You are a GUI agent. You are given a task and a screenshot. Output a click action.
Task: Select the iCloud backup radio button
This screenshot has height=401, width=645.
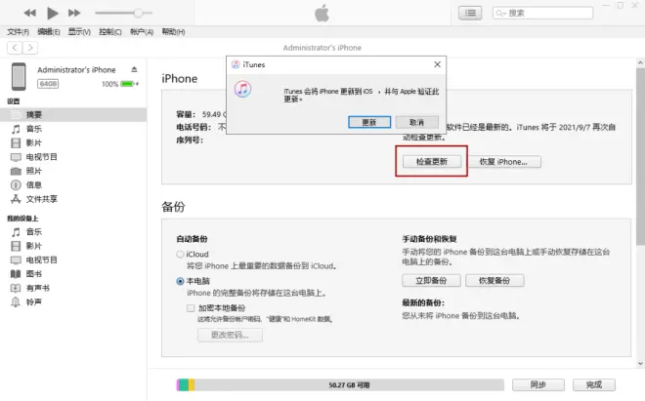pyautogui.click(x=180, y=255)
